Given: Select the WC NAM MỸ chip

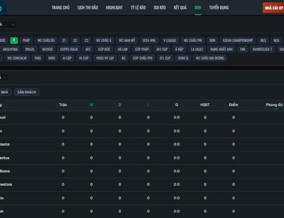Looking at the screenshot, I should tap(127, 40).
